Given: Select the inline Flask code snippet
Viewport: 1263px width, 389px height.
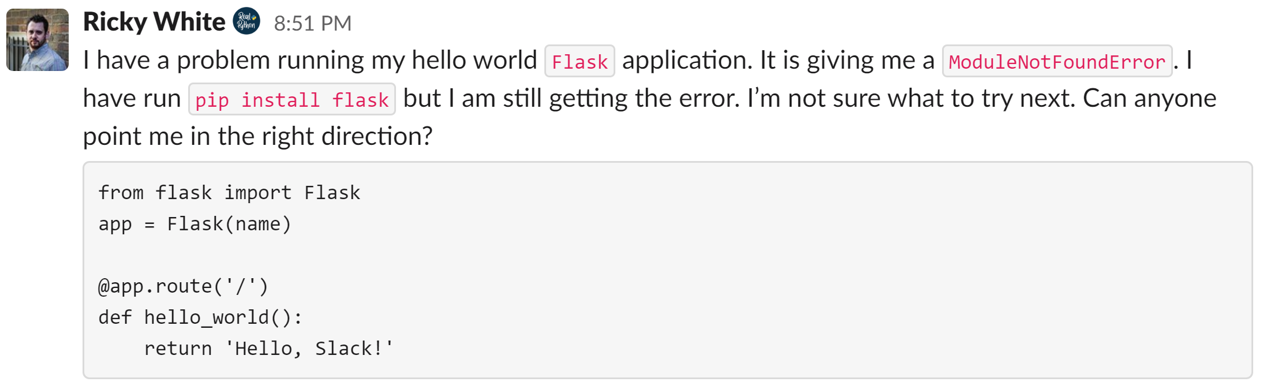Looking at the screenshot, I should (579, 61).
